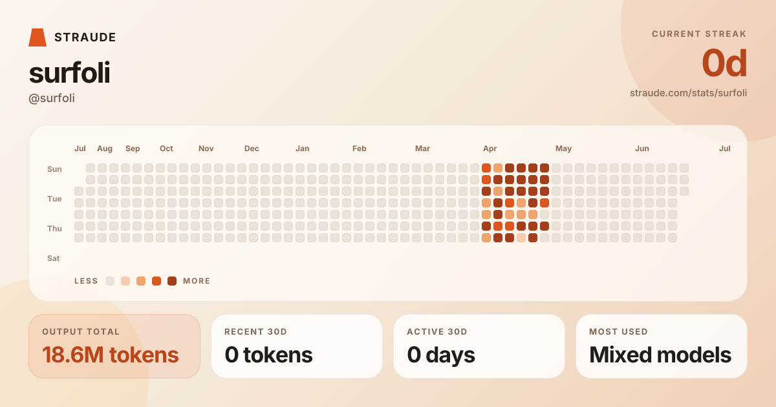Click the surfoli username heading
The width and height of the screenshot is (776, 407).
69,73
